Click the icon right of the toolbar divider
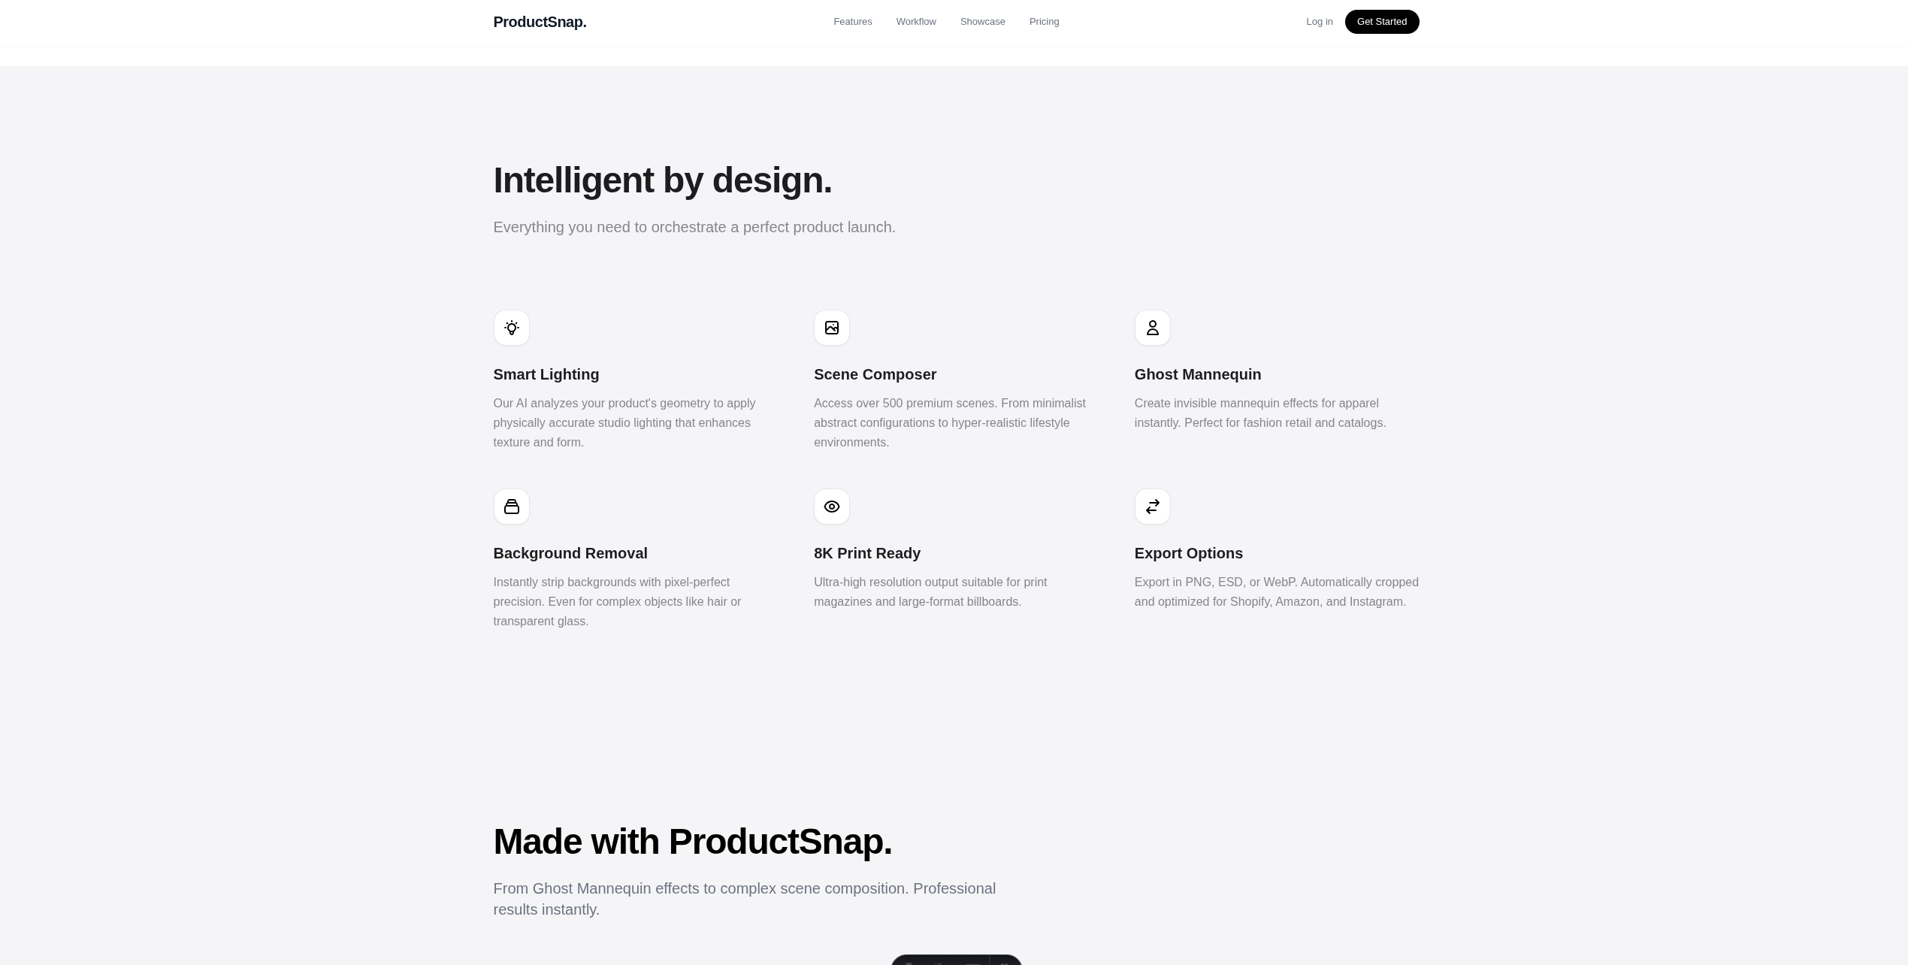This screenshot has height=965, width=1908. (1005, 962)
